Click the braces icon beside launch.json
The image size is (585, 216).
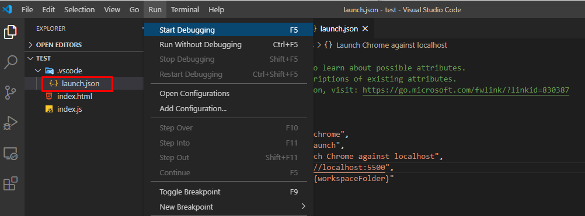(x=54, y=84)
